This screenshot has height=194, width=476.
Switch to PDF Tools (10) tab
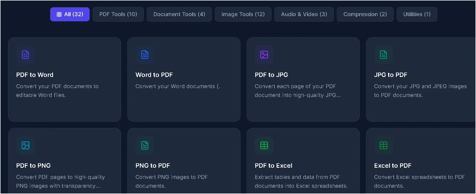pyautogui.click(x=118, y=14)
